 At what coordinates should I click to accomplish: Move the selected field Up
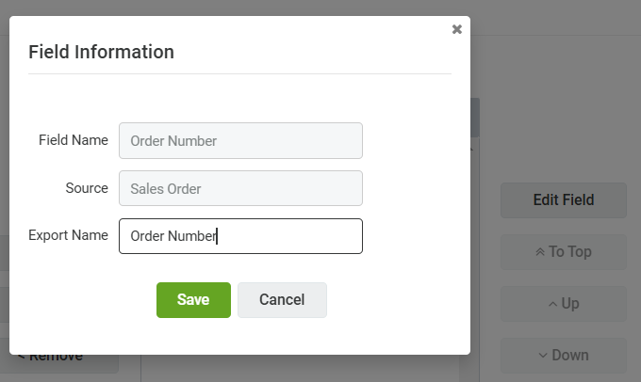click(564, 304)
